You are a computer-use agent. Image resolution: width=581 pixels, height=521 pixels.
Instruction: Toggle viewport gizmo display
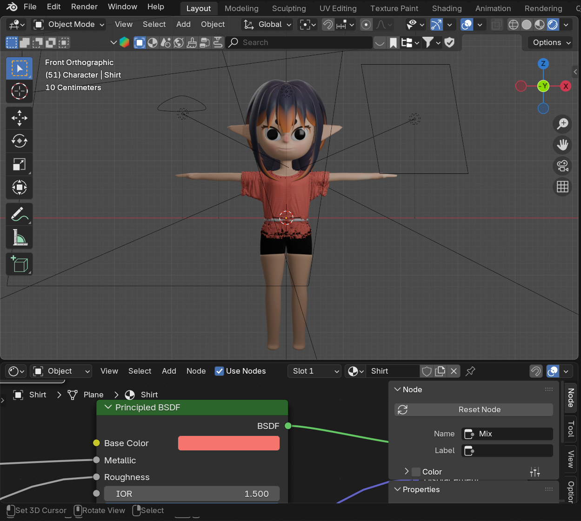(436, 24)
